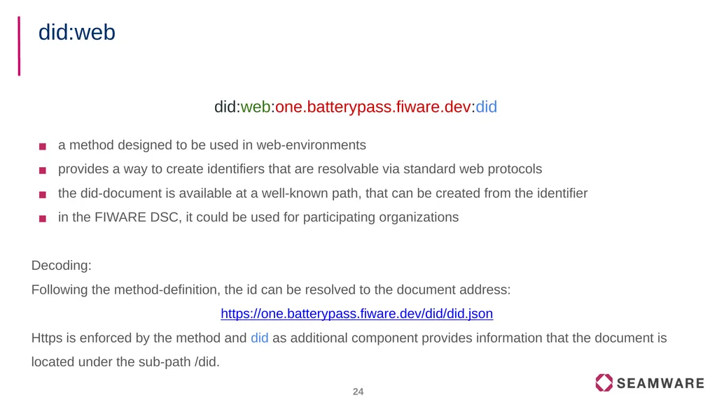Click the colored identifier 'did:web:one.batterypass.fiware.dev:did'
This screenshot has height=402, width=717.
(x=356, y=107)
